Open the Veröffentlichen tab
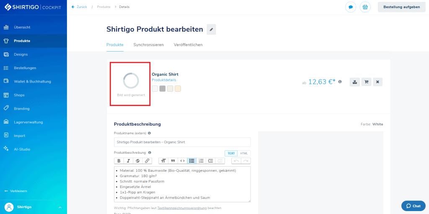Screen dimensions: 429x214 [188, 44]
